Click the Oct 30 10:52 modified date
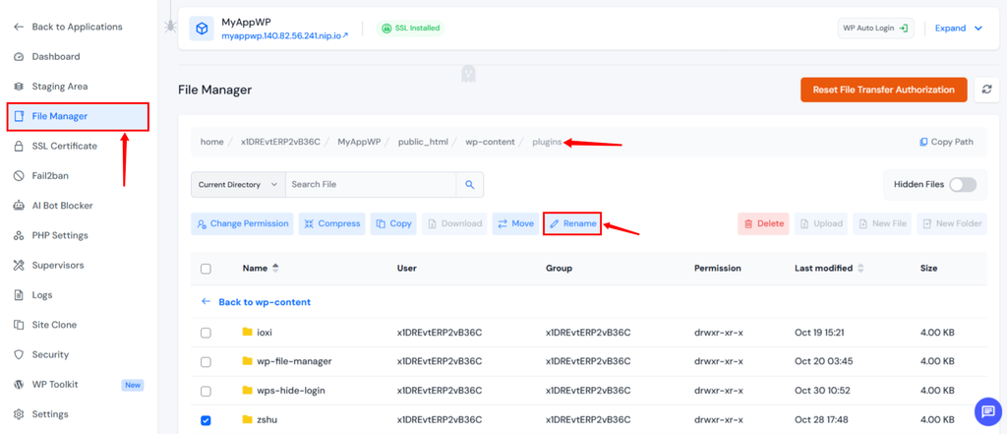Image resolution: width=1007 pixels, height=434 pixels. (x=824, y=391)
